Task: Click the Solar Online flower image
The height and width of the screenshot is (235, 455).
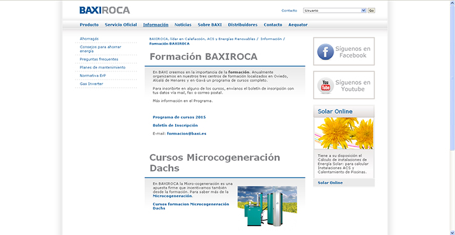Action: pos(344,133)
